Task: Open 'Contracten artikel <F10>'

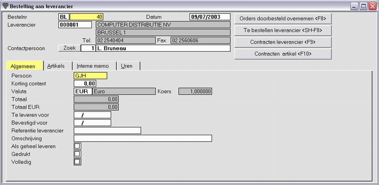Action: [x=283, y=54]
